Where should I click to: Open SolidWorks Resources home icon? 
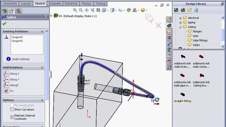pos(169,19)
